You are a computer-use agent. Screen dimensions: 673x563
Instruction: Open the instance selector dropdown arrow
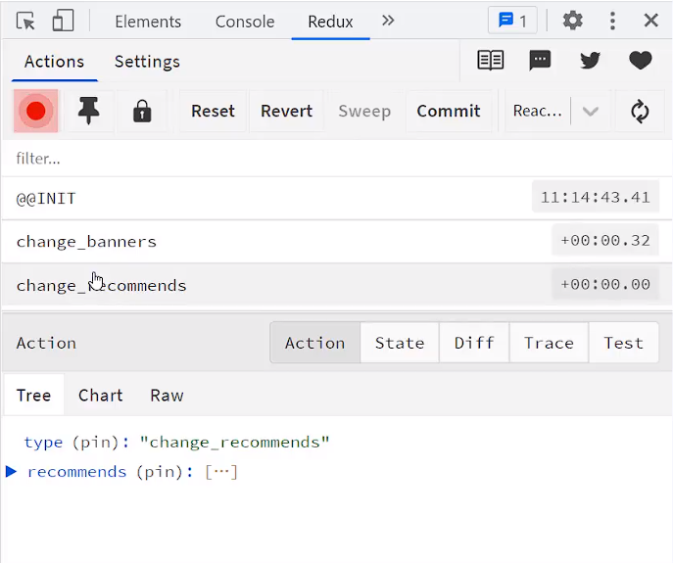(590, 111)
